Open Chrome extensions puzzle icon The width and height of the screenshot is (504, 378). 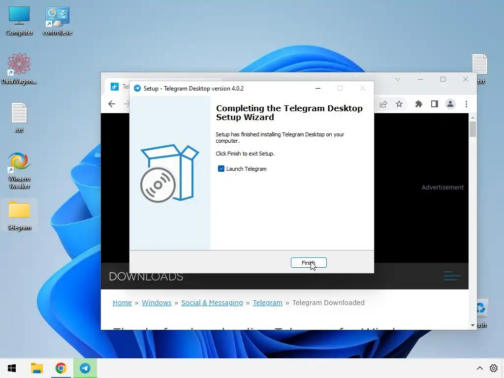418,104
